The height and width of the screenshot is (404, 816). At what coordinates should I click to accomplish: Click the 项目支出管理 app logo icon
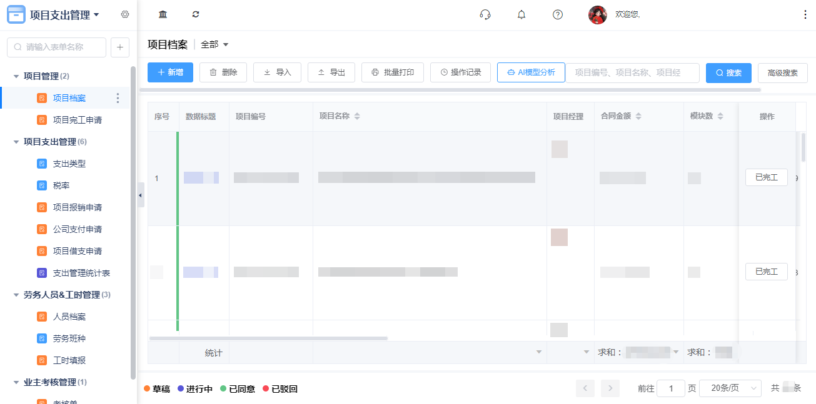click(16, 14)
